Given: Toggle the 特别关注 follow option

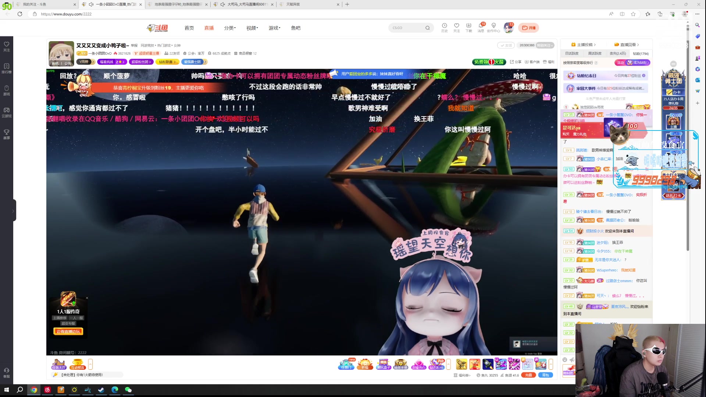Looking at the screenshot, I should pos(545,45).
